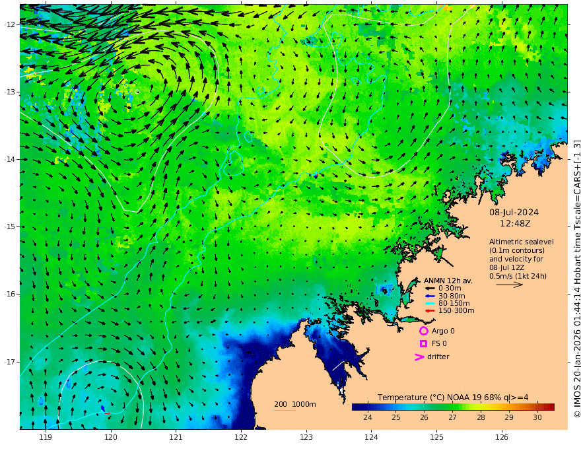Click the '08-Jul 12Z' caption line
581x449 pixels.
(506, 267)
